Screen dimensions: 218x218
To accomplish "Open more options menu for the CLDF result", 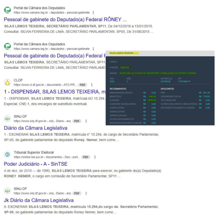I will pos(92,85).
